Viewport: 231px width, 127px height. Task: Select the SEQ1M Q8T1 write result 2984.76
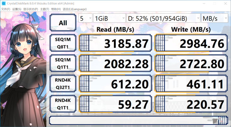(x=191, y=43)
